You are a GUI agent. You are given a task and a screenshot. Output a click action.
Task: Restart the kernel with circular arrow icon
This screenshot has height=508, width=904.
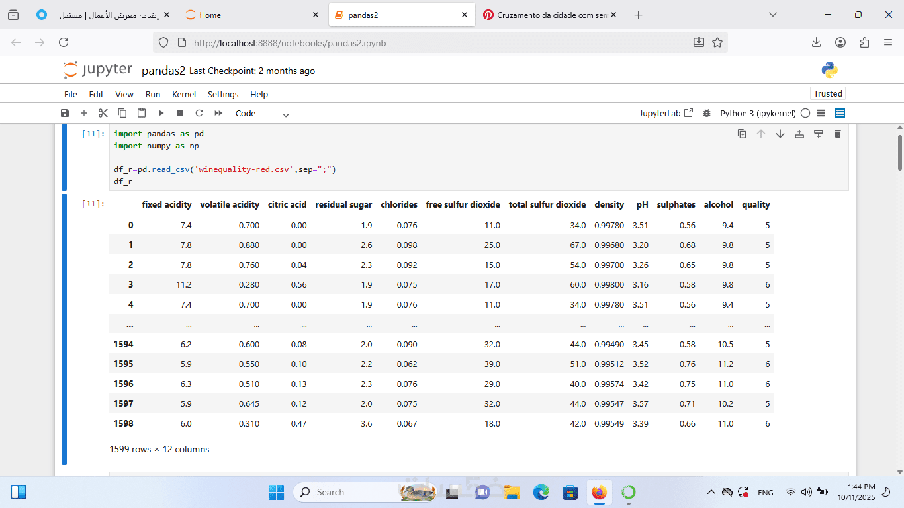click(199, 113)
